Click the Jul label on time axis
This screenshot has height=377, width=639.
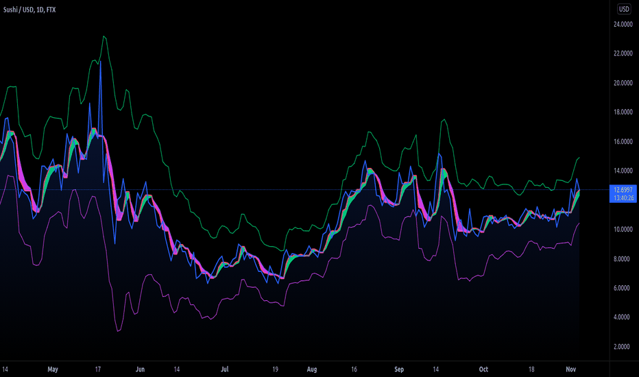[225, 369]
